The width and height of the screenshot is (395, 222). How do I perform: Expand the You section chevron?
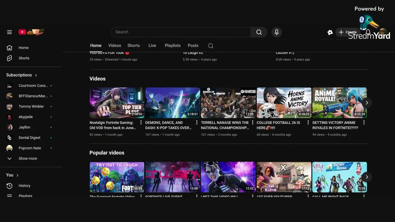click(17, 175)
